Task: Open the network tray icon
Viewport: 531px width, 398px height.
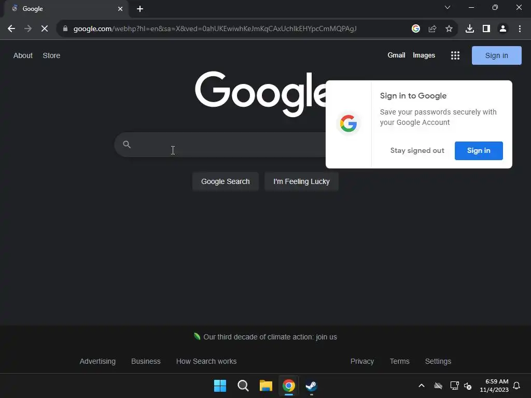Action: [454, 386]
